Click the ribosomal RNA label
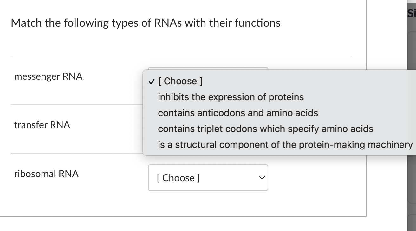This screenshot has height=231, width=416. [46, 174]
